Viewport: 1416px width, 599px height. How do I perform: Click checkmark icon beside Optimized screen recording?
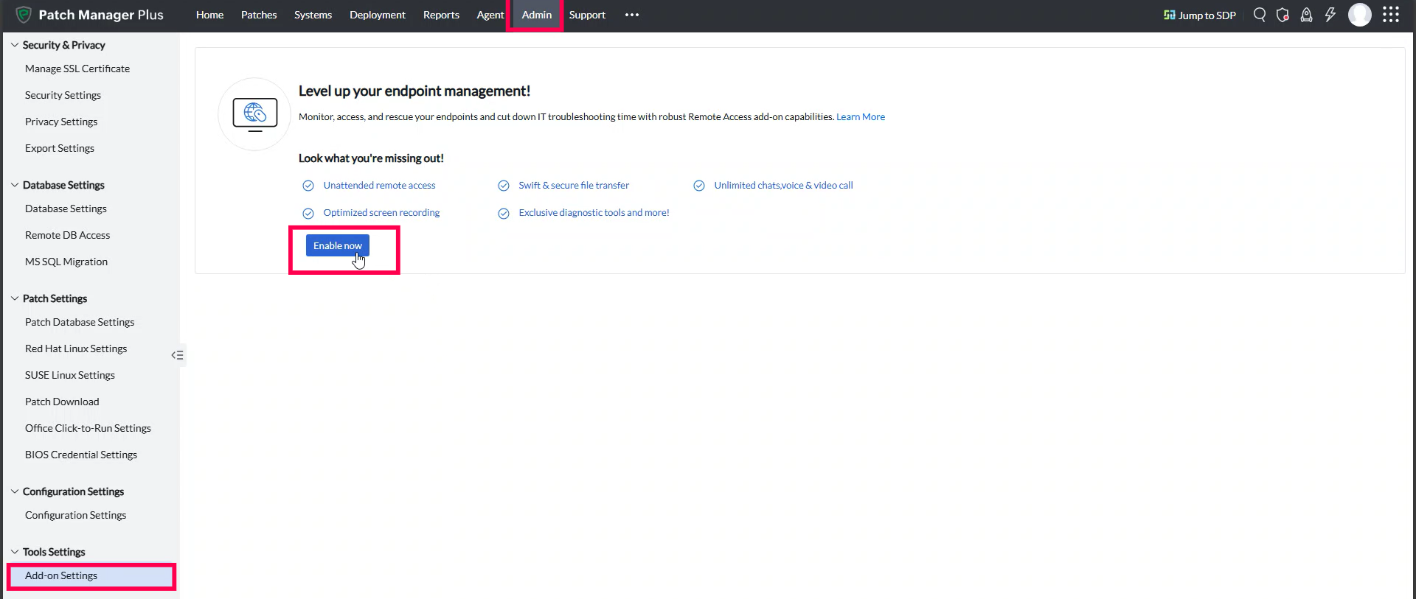tap(308, 214)
